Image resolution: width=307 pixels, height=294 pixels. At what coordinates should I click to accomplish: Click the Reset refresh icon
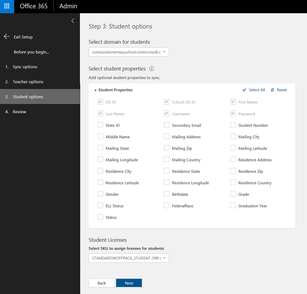point(272,90)
